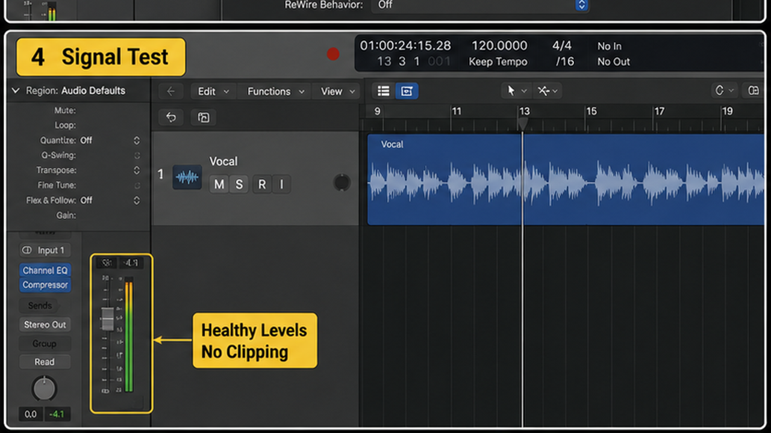The image size is (771, 433).
Task: Open the Transpose value popup
Action: 137,170
